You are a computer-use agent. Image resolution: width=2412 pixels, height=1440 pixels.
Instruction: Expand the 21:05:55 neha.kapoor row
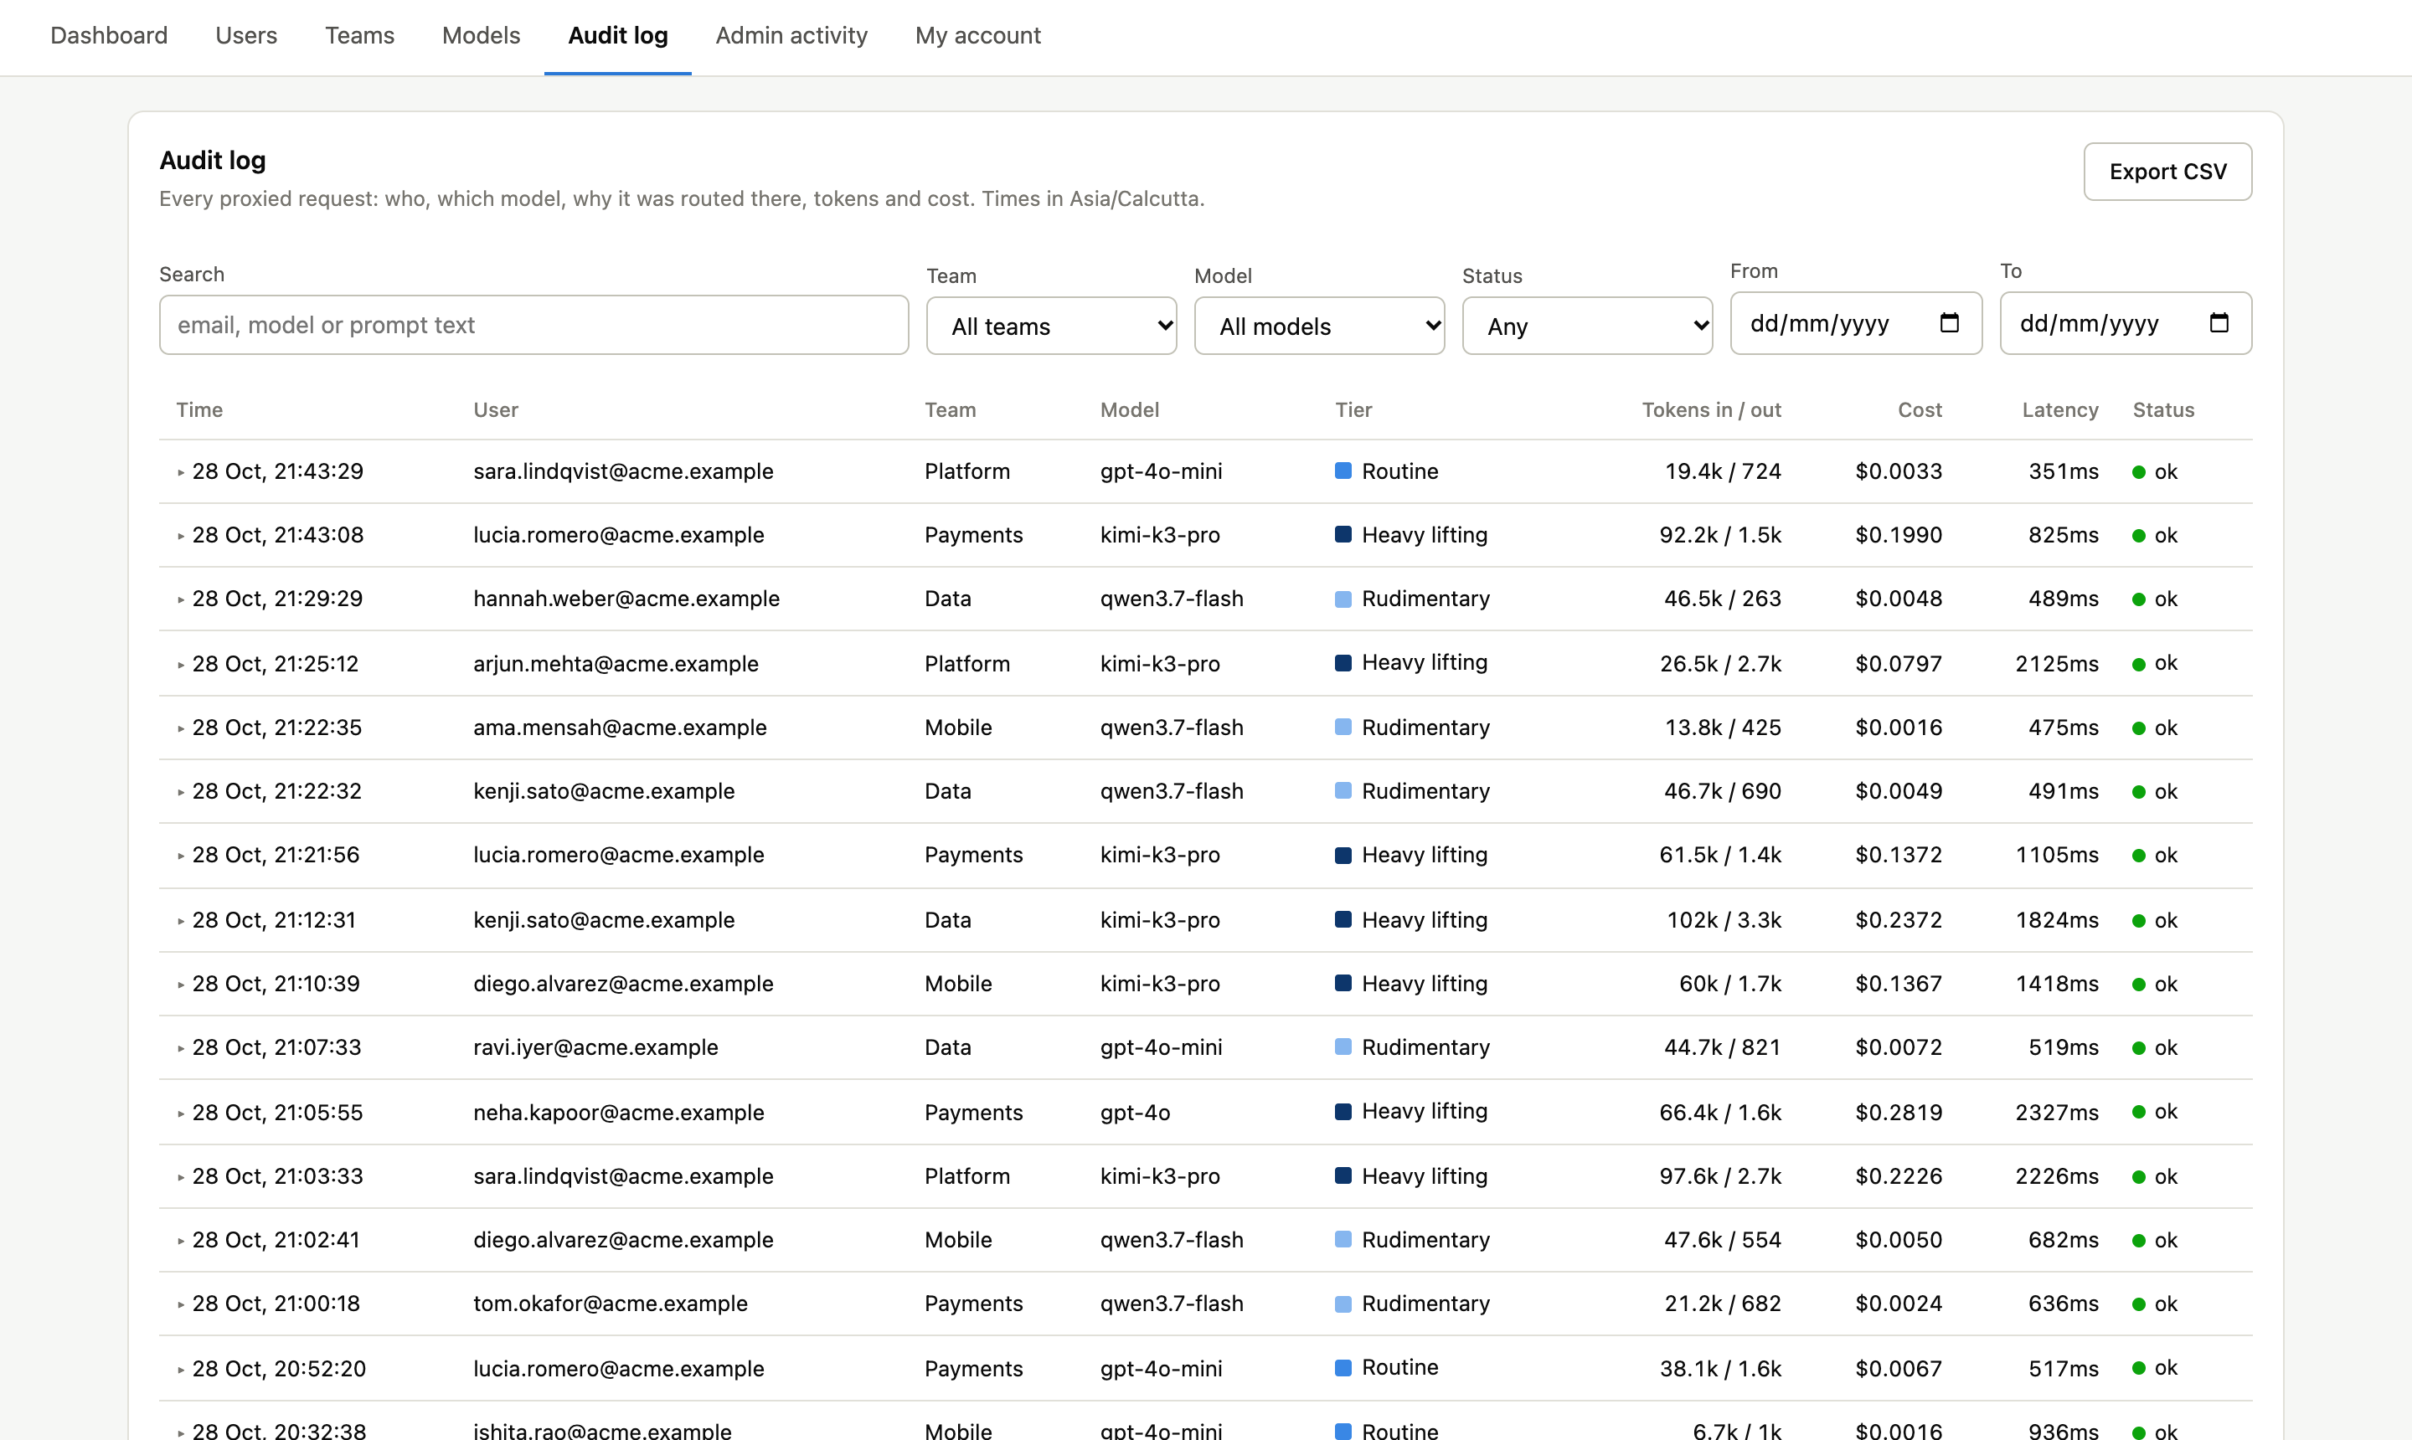tap(181, 1113)
